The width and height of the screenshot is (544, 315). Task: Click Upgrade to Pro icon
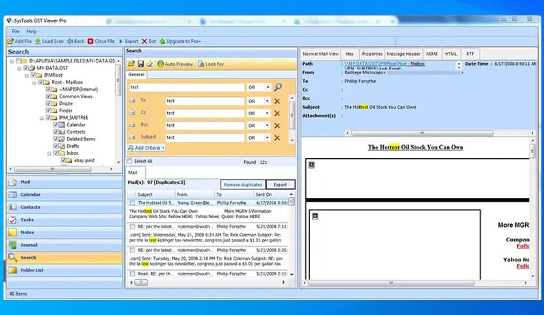pos(162,41)
